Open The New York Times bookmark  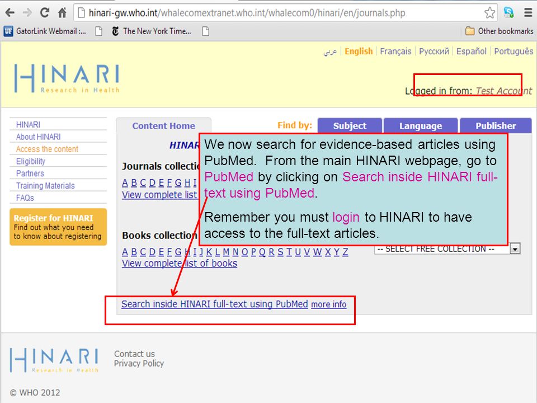pos(152,31)
